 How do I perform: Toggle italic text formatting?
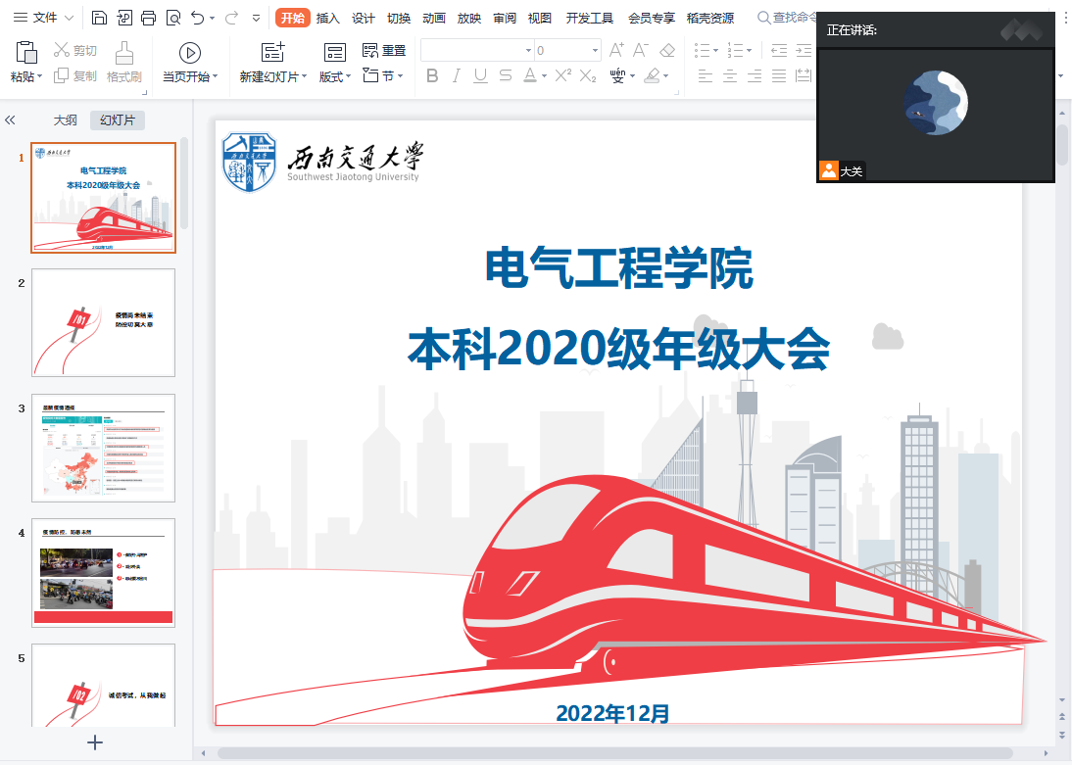(x=456, y=75)
